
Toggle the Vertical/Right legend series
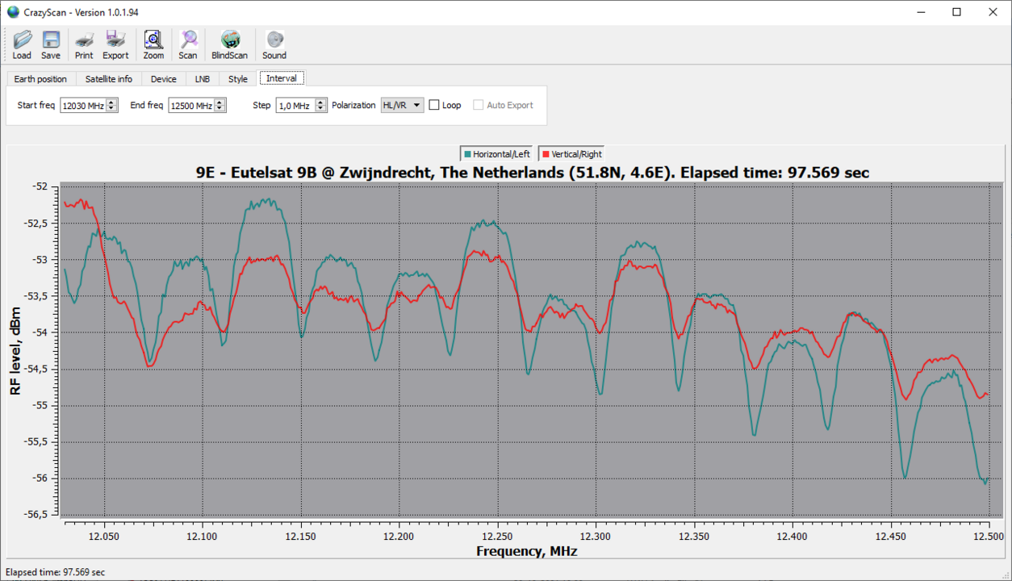pyautogui.click(x=546, y=154)
